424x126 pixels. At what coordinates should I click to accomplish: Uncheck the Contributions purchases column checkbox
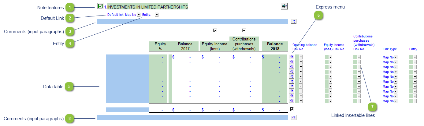pyautogui.click(x=244, y=30)
